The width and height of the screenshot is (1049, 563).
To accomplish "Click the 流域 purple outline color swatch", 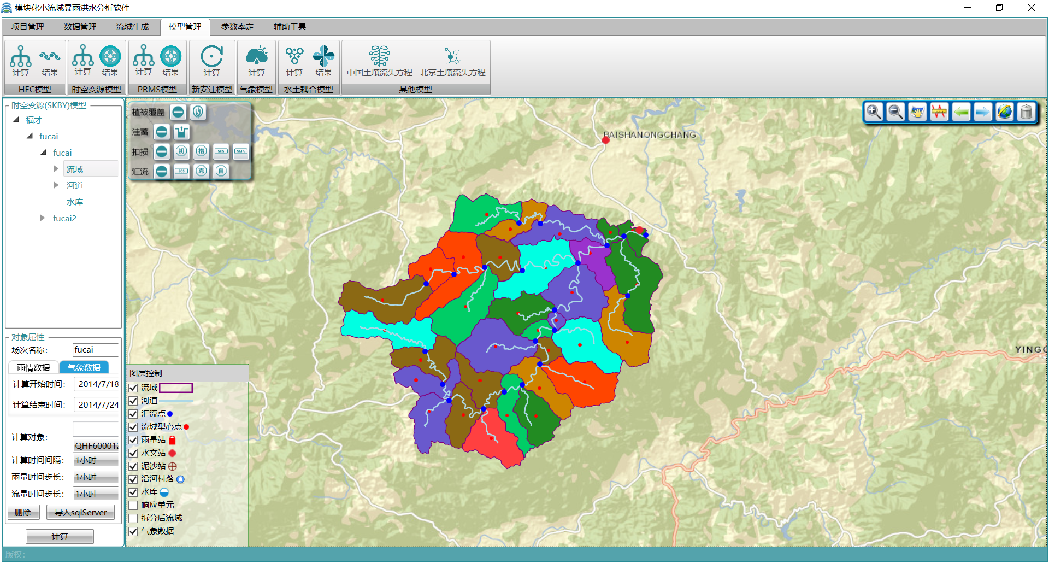I will tap(176, 388).
